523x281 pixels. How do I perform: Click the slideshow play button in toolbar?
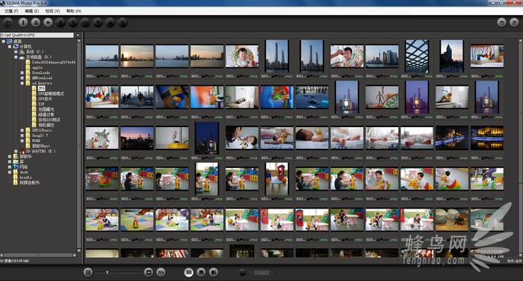(x=48, y=22)
